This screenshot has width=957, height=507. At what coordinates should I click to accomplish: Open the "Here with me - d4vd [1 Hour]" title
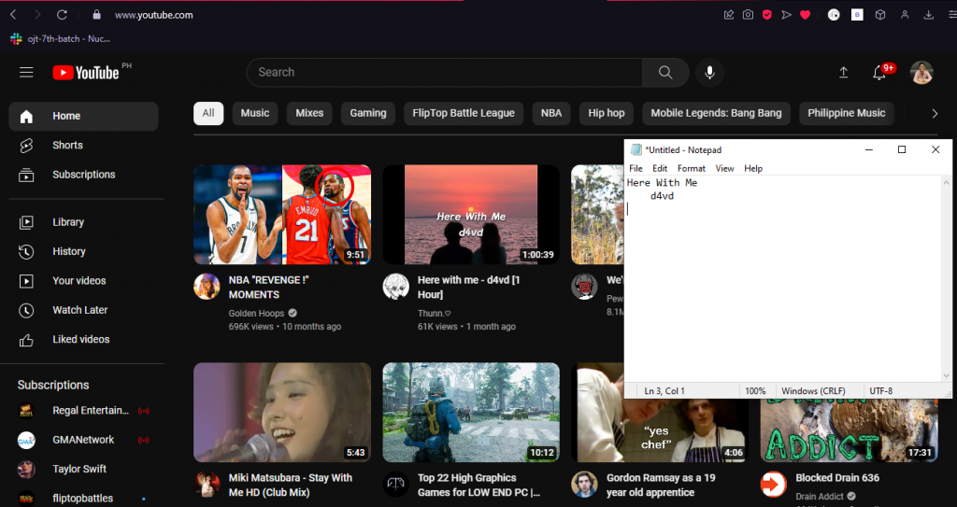tap(468, 287)
